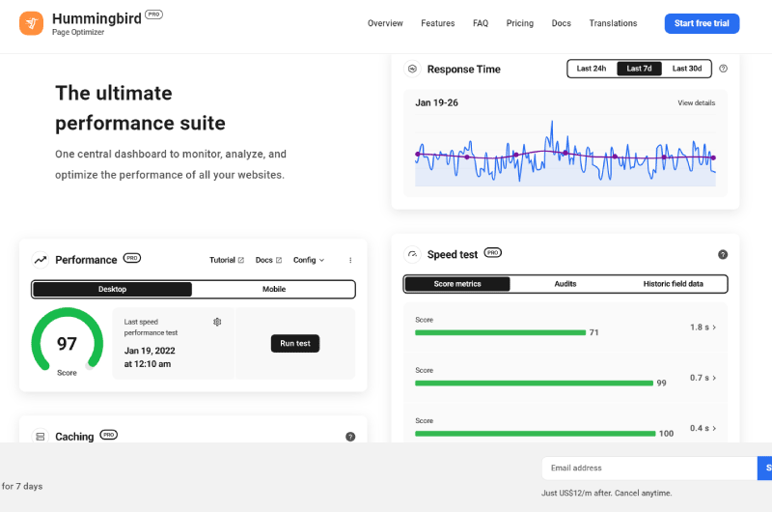This screenshot has width=772, height=512.
Task: Open Docs in the top navigation
Action: 562,23
